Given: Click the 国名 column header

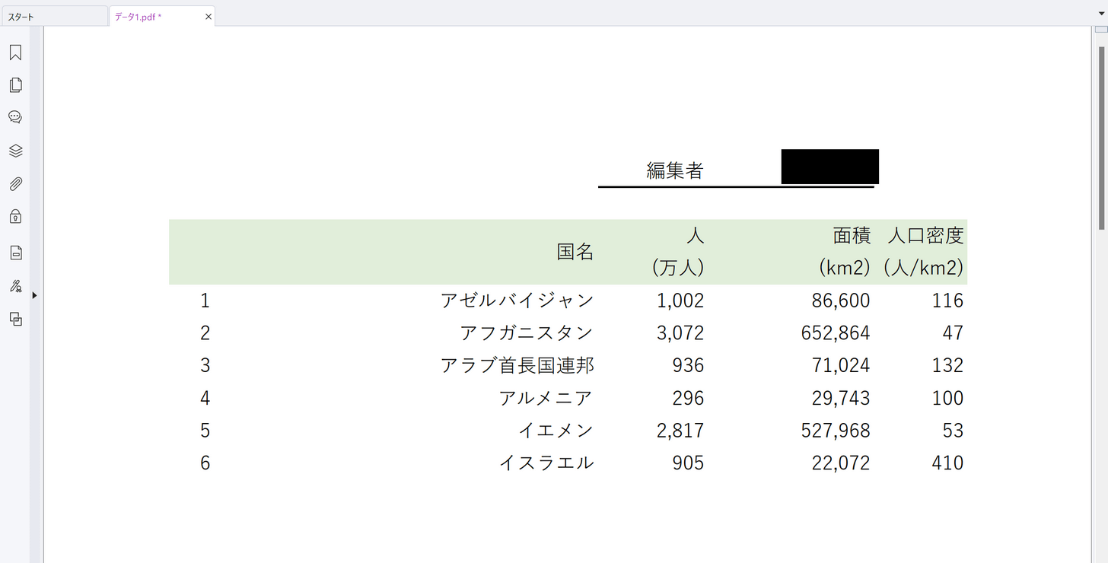Looking at the screenshot, I should click(x=575, y=252).
